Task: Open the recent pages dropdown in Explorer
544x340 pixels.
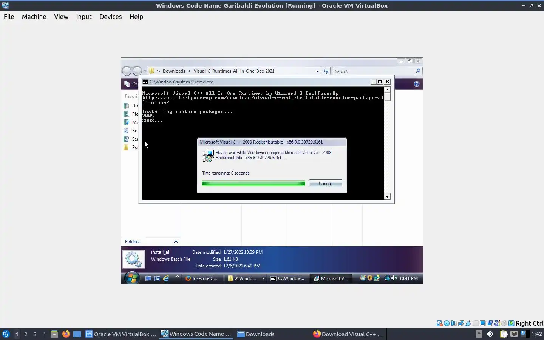Action: click(145, 71)
